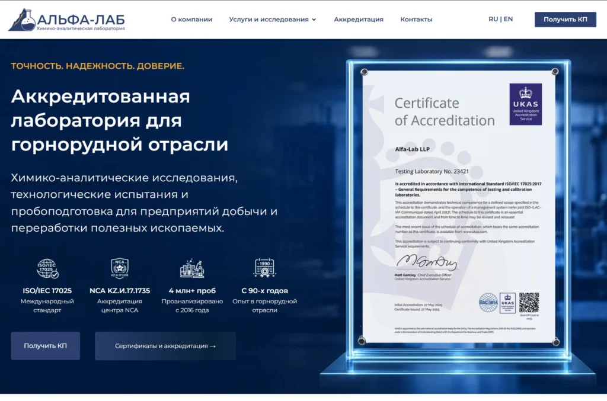Click the microscope lab samples icon
This screenshot has height=401, width=607.
[x=192, y=268]
